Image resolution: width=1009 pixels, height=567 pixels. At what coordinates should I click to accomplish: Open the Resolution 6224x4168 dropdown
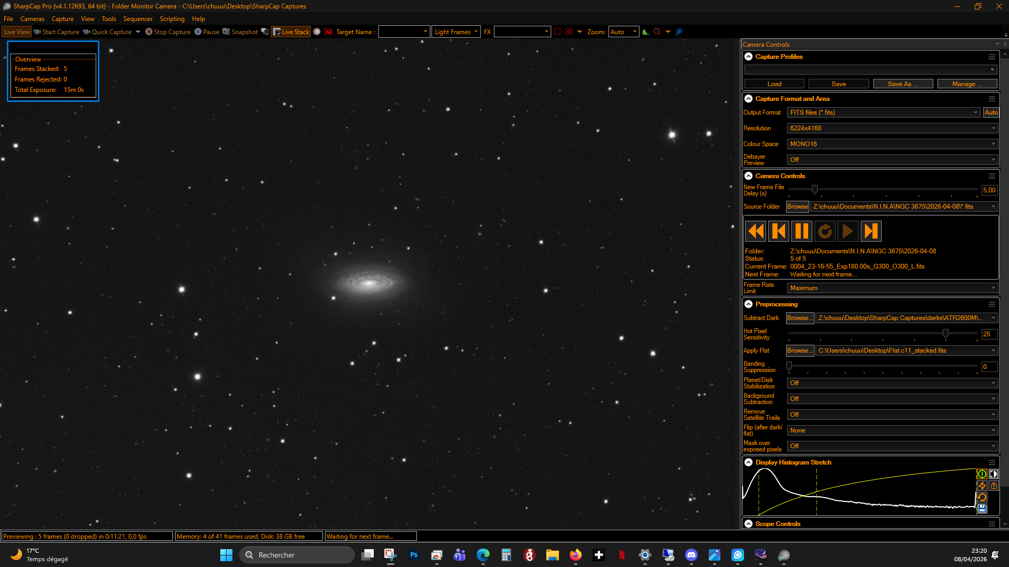tap(892, 128)
